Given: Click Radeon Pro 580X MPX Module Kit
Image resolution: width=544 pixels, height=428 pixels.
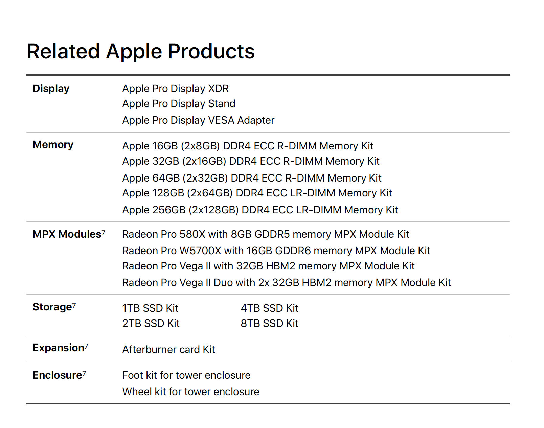Looking at the screenshot, I should click(x=266, y=234).
